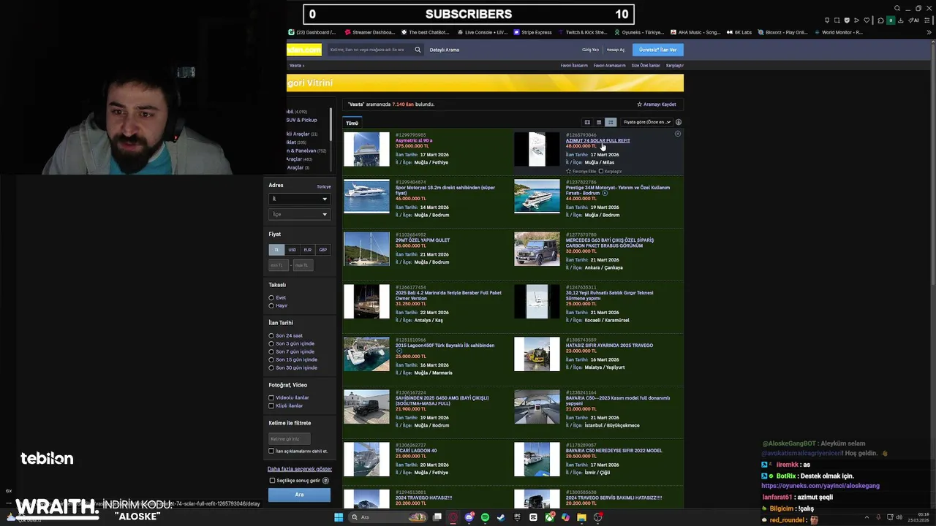Open the 'HATASIZ SIFIR AYARINDA 2025 TRAVEGO' listing

[x=609, y=346]
